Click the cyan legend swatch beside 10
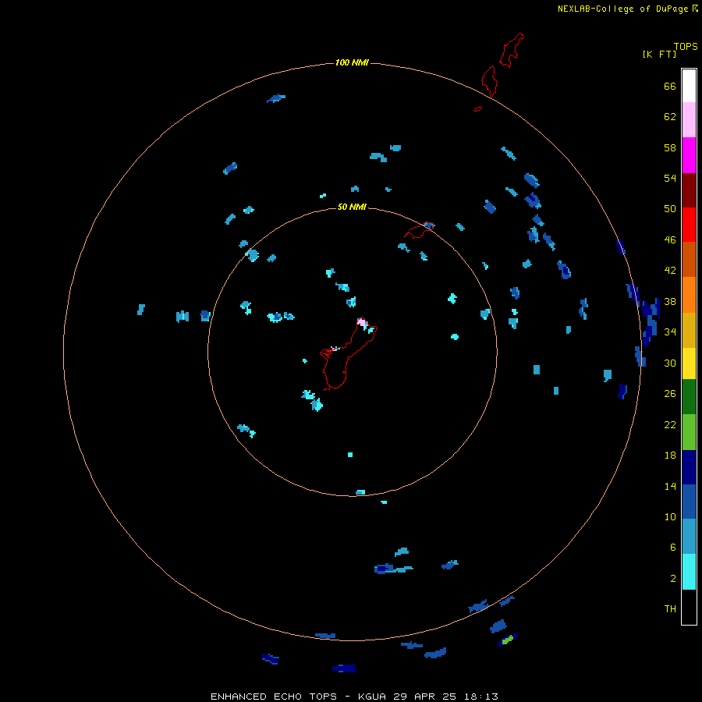Screen dimensions: 702x702 (689, 572)
